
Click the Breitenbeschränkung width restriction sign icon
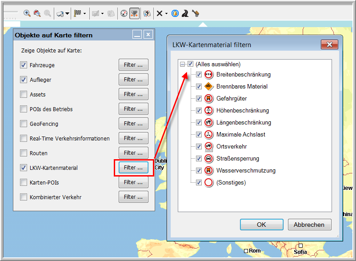point(209,75)
